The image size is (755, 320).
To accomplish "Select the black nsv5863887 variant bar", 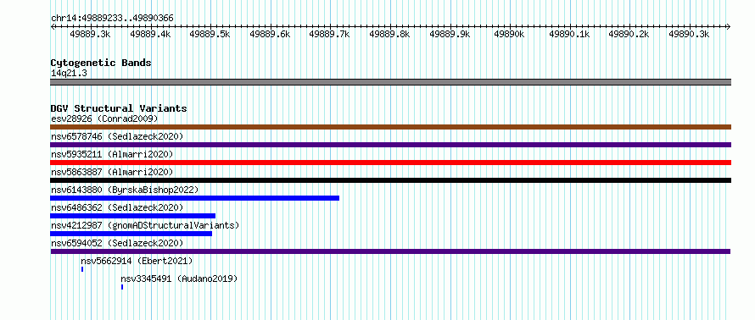I will 390,180.
